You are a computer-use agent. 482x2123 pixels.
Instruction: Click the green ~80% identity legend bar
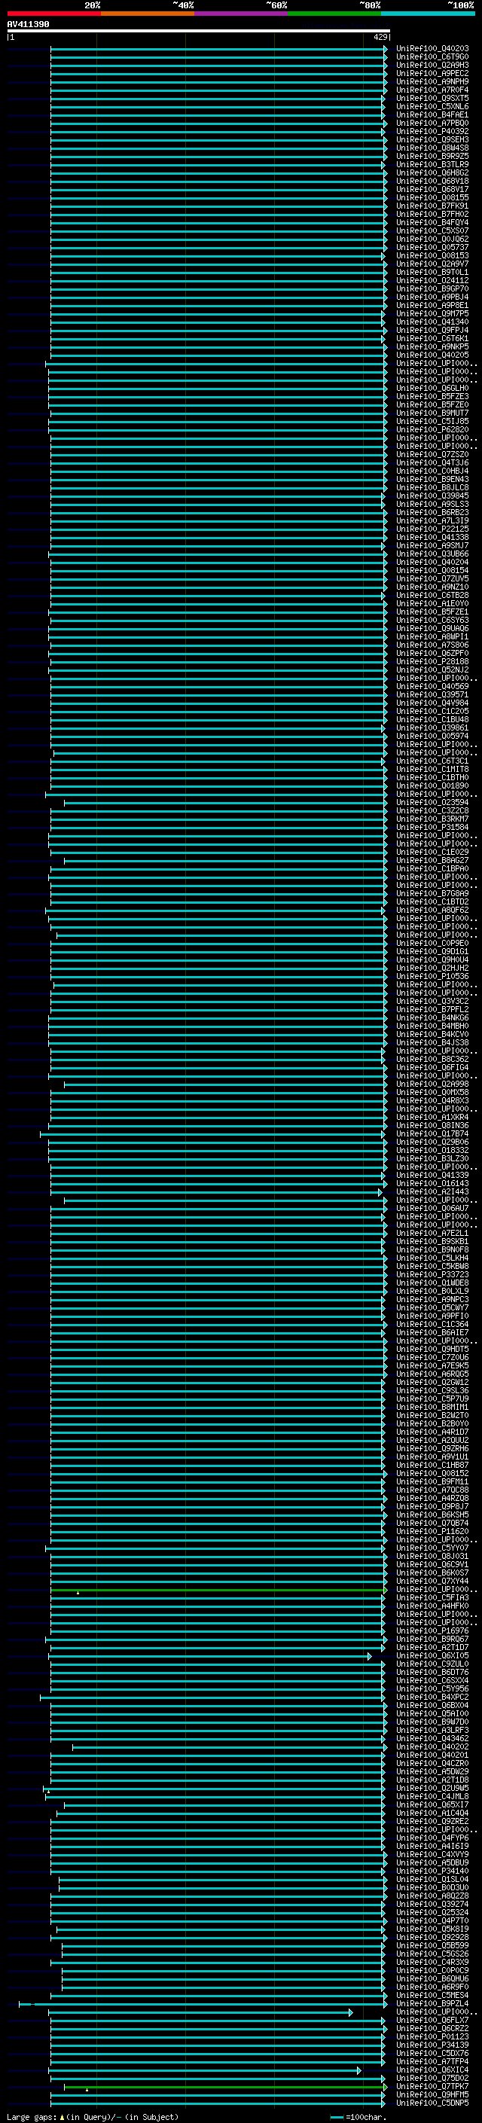[334, 14]
